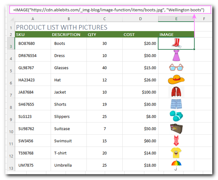Select row 13 header

pos(11,165)
